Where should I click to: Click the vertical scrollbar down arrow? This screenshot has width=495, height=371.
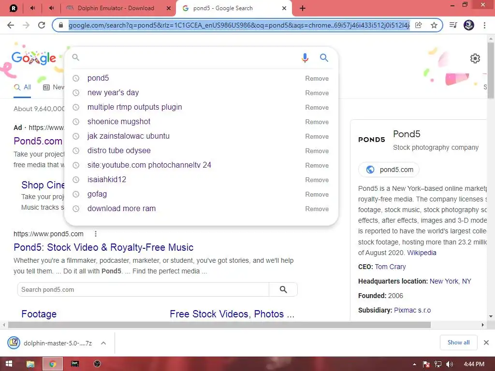[x=491, y=316]
